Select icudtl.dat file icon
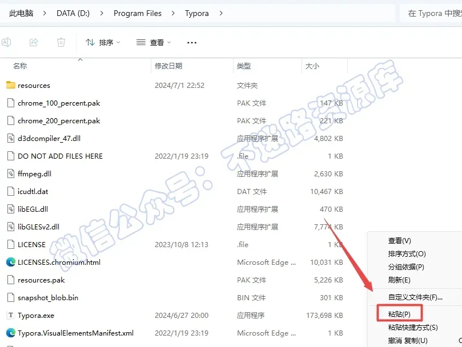Image resolution: width=462 pixels, height=347 pixels. pos(11,191)
